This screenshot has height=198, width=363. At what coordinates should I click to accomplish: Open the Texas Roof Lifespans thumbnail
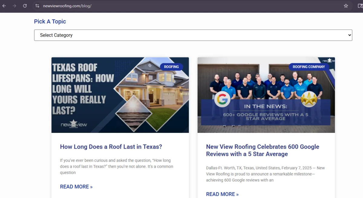(120, 95)
